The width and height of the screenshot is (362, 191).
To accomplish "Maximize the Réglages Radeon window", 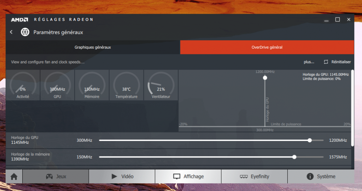I will click(338, 20).
